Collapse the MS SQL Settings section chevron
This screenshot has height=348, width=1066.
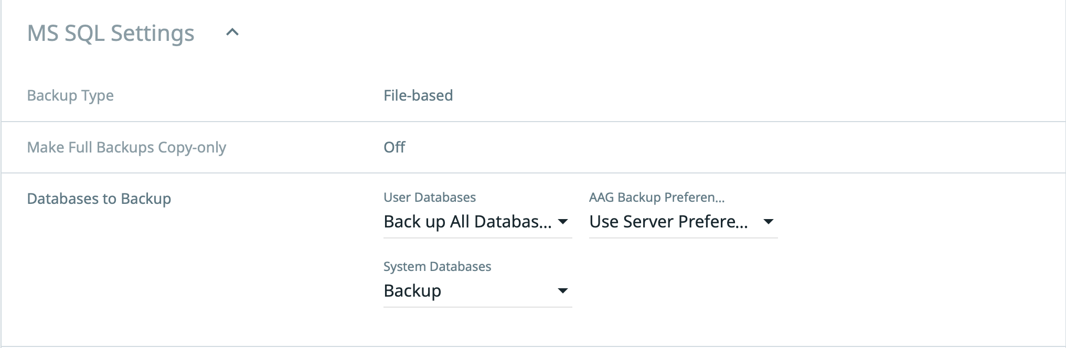pos(232,32)
